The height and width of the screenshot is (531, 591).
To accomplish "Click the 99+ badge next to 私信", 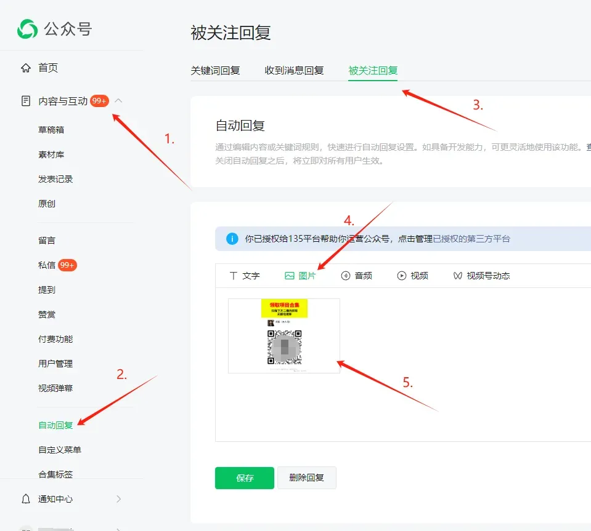I will pyautogui.click(x=67, y=265).
